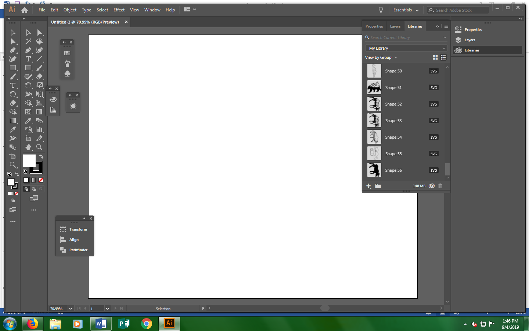Viewport: 529px width, 331px height.
Task: Open the Essentials workspace switcher
Action: 406,10
